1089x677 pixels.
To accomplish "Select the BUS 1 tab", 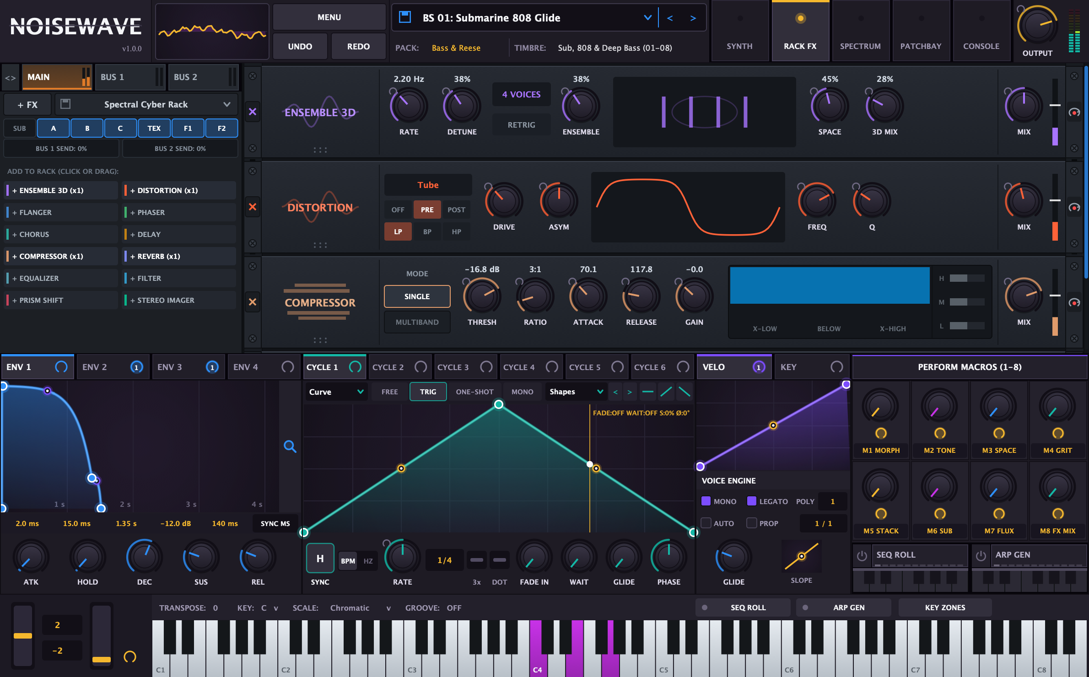I will tap(130, 77).
